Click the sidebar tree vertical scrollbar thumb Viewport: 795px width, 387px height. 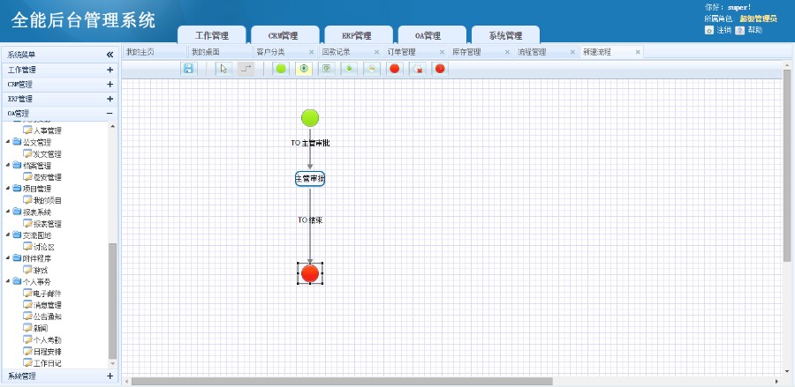pyautogui.click(x=112, y=301)
